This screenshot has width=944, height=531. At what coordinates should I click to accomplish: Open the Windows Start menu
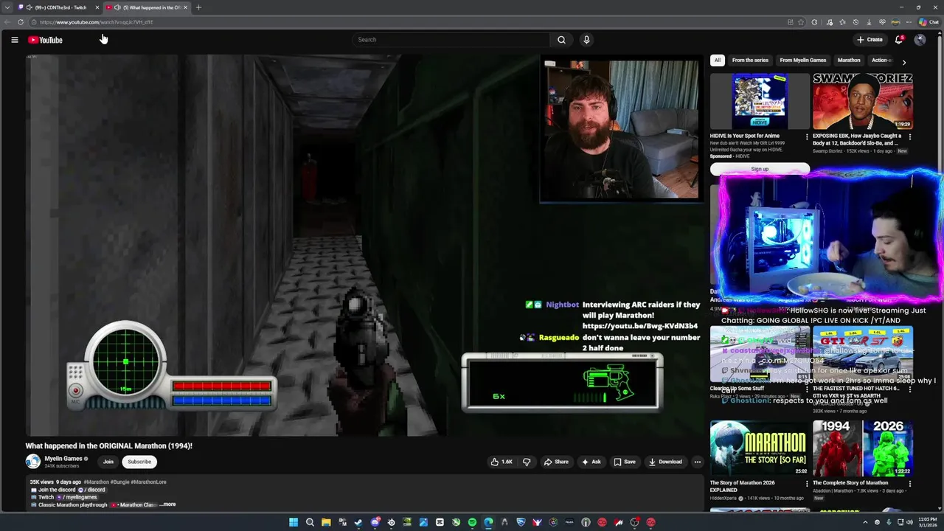(294, 522)
